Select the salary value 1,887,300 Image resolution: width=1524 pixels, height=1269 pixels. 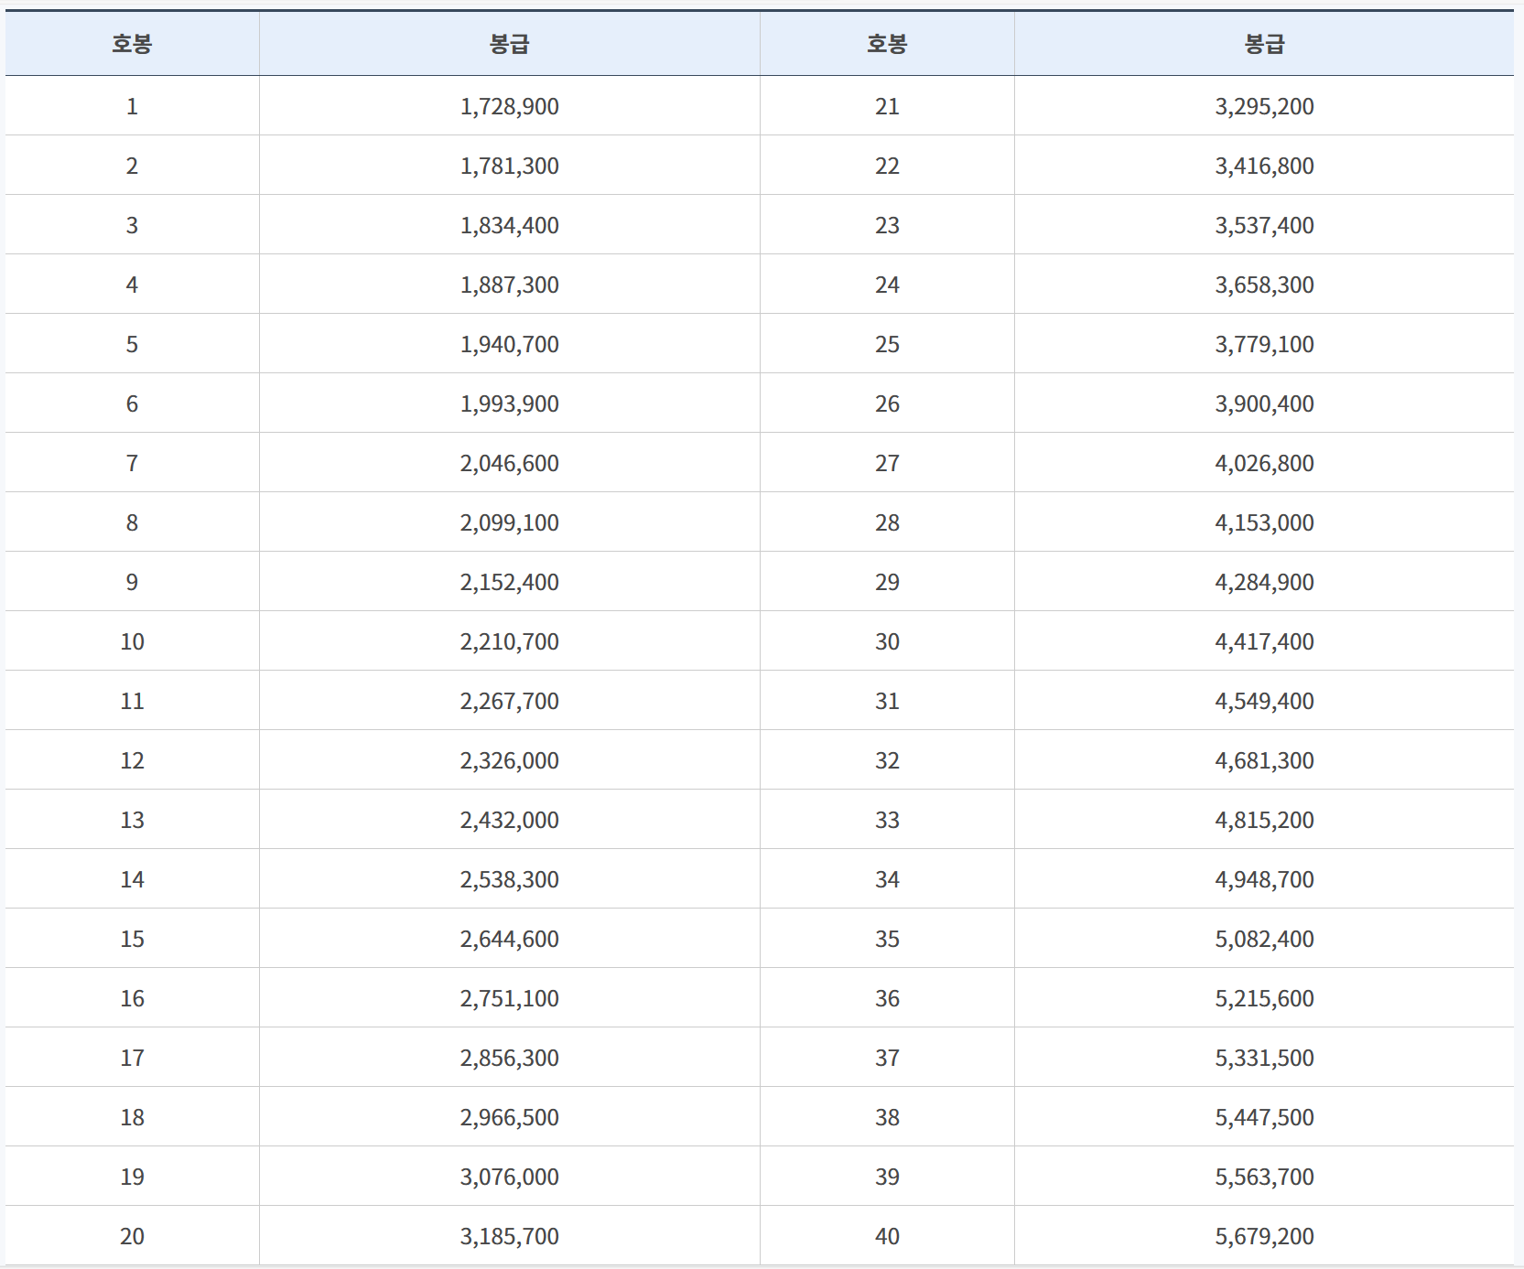(x=509, y=285)
